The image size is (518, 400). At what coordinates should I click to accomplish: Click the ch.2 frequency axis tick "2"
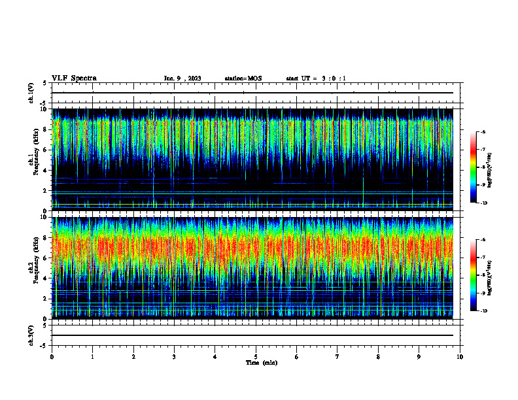(x=45, y=299)
